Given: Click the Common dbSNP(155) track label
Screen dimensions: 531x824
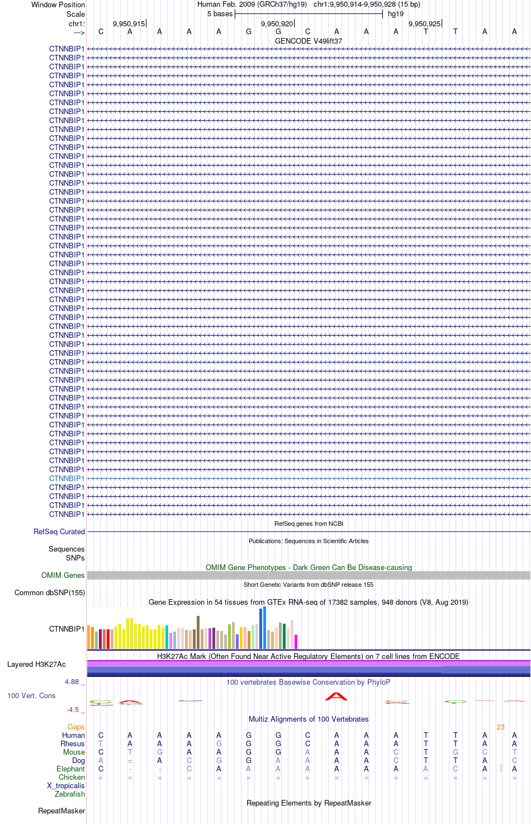Looking at the screenshot, I should click(50, 592).
